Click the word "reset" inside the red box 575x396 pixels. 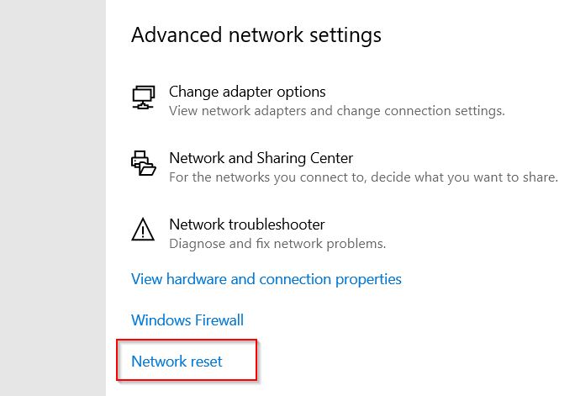click(206, 362)
